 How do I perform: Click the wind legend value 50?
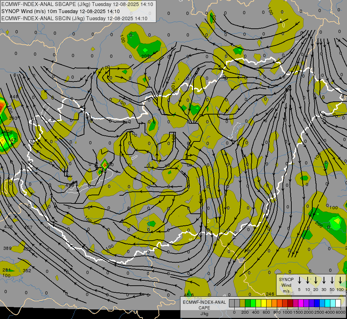click(x=332, y=290)
